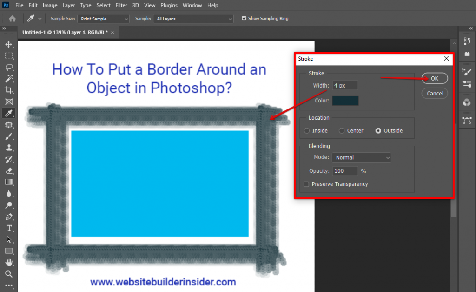Select the Eyedropper tool
This screenshot has width=476, height=292.
(x=9, y=113)
